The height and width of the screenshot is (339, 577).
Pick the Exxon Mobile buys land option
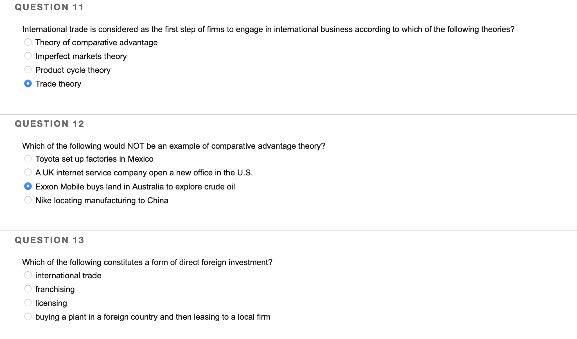click(x=28, y=186)
